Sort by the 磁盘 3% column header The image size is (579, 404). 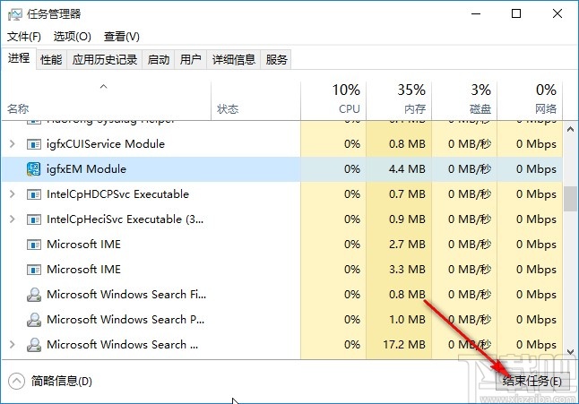[x=464, y=99]
